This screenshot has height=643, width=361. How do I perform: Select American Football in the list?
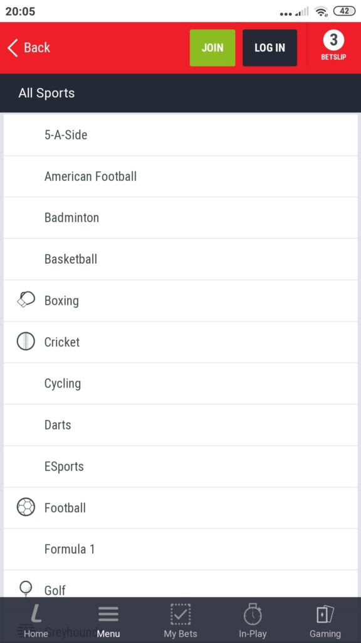click(180, 176)
